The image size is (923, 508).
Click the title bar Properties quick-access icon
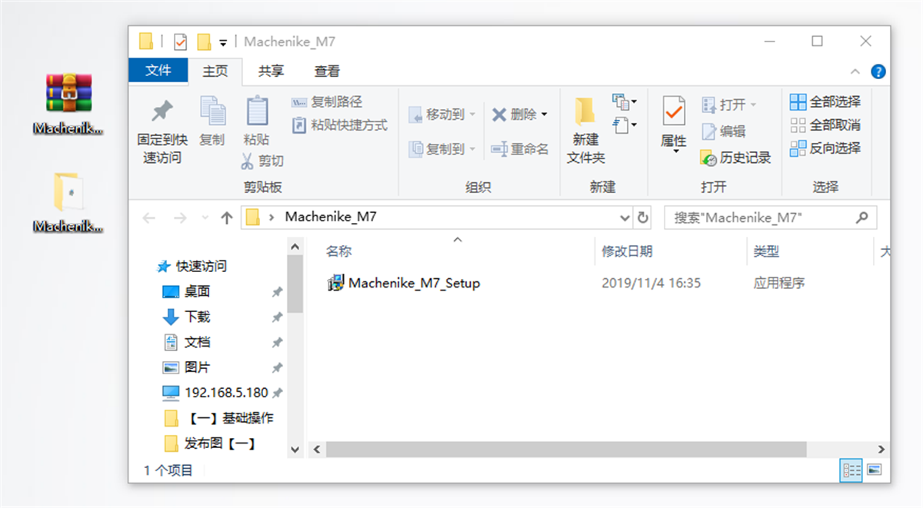[181, 42]
